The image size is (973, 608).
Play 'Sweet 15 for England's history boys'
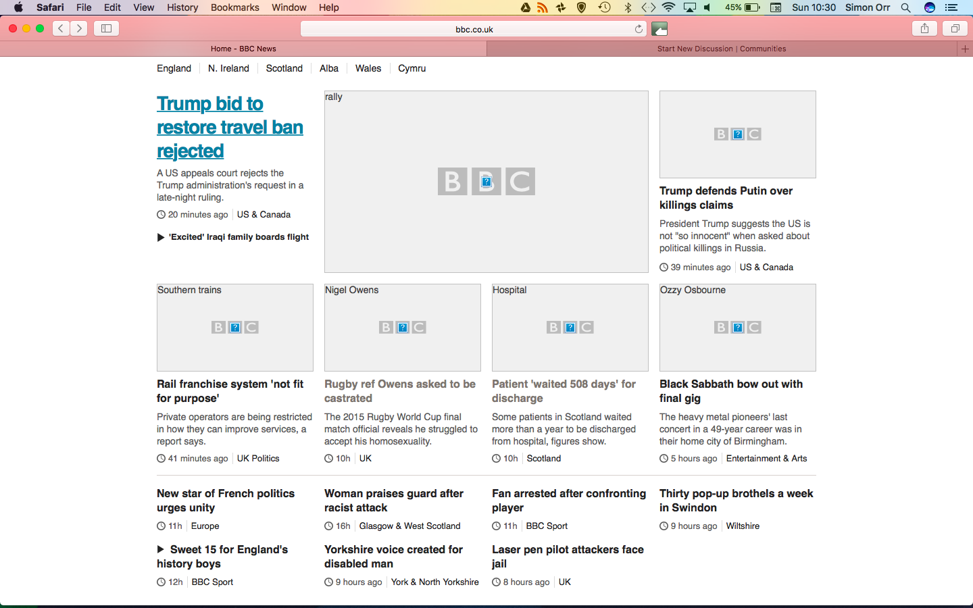coord(222,557)
